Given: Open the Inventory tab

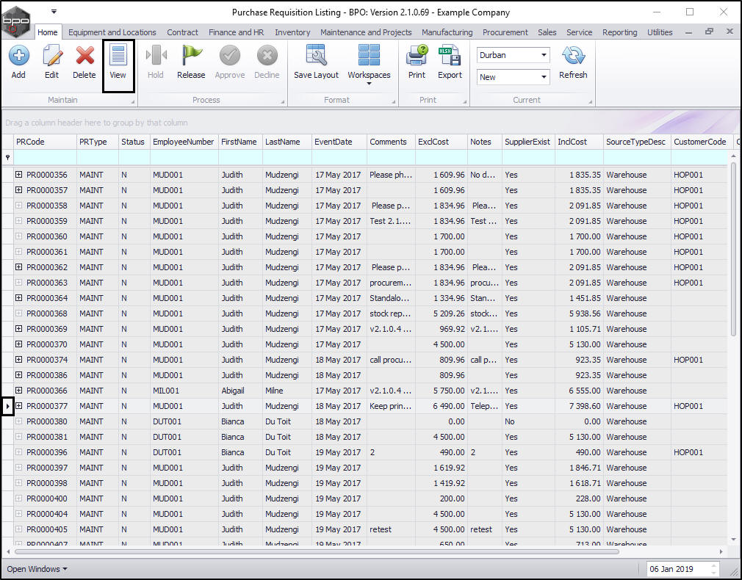Looking at the screenshot, I should [x=292, y=32].
